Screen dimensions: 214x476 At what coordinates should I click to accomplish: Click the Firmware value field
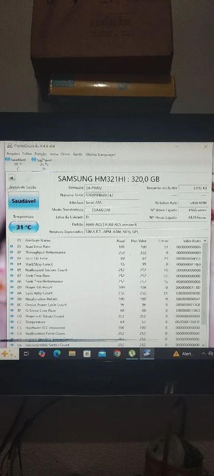pos(112,188)
